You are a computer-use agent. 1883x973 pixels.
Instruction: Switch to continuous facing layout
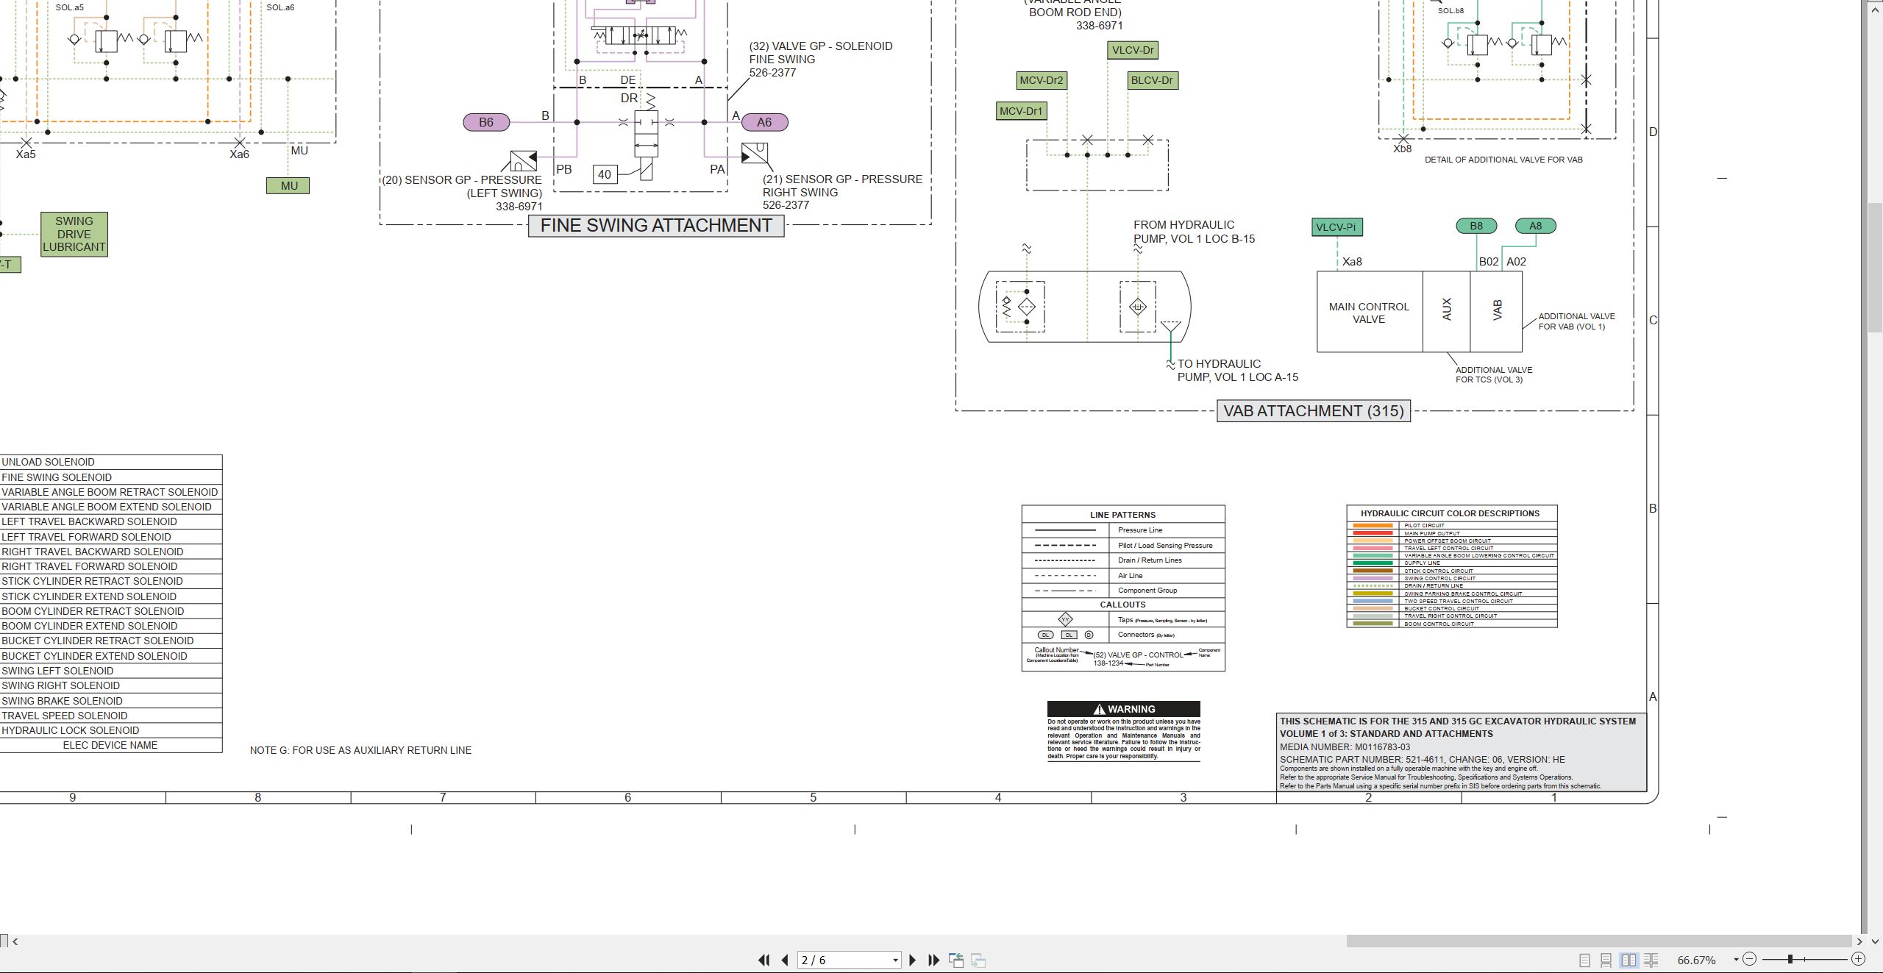pyautogui.click(x=1651, y=960)
